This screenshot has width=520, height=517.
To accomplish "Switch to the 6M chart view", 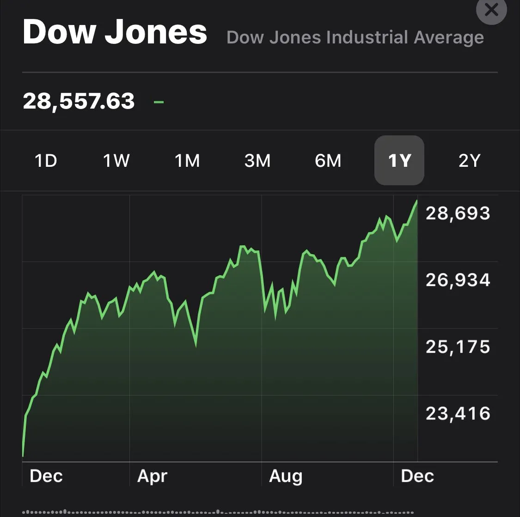I will (328, 161).
